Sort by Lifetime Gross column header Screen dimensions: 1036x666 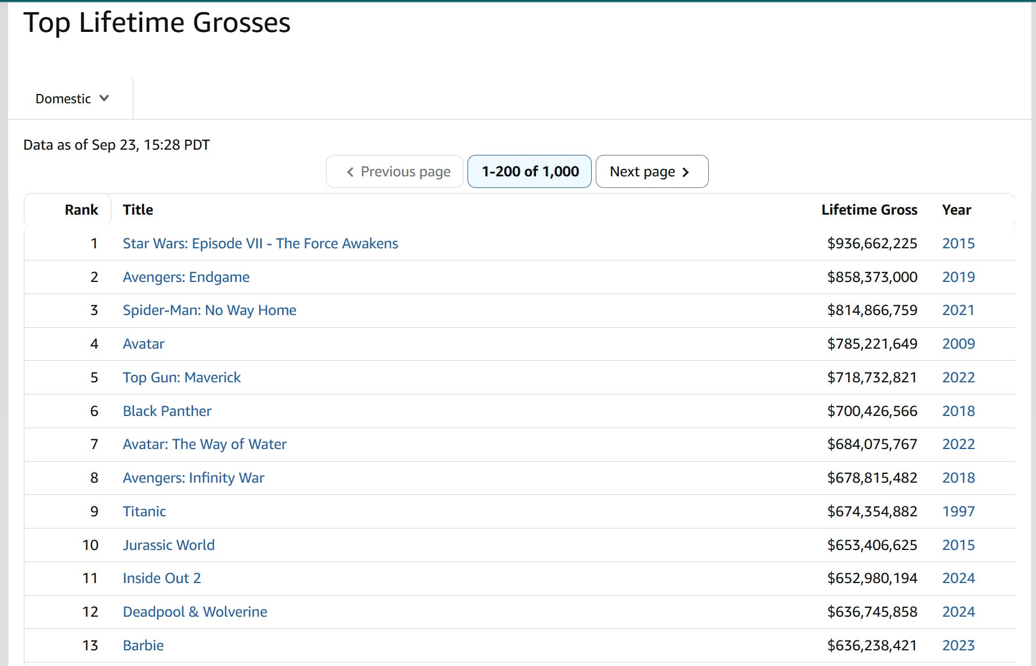pos(869,210)
